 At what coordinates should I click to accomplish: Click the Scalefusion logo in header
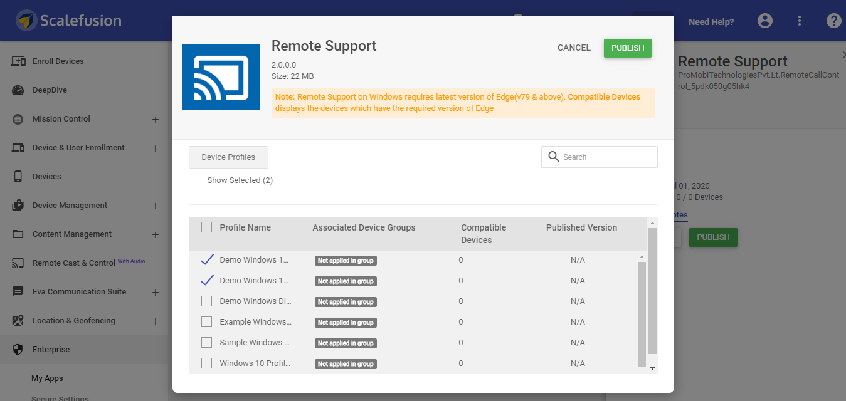coord(68,20)
